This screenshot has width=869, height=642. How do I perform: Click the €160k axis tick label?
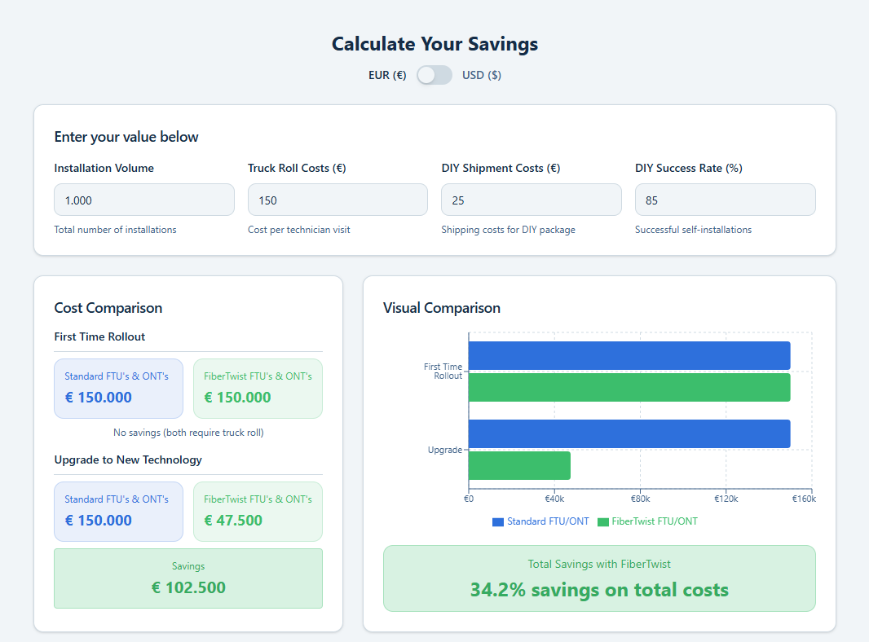pos(804,499)
